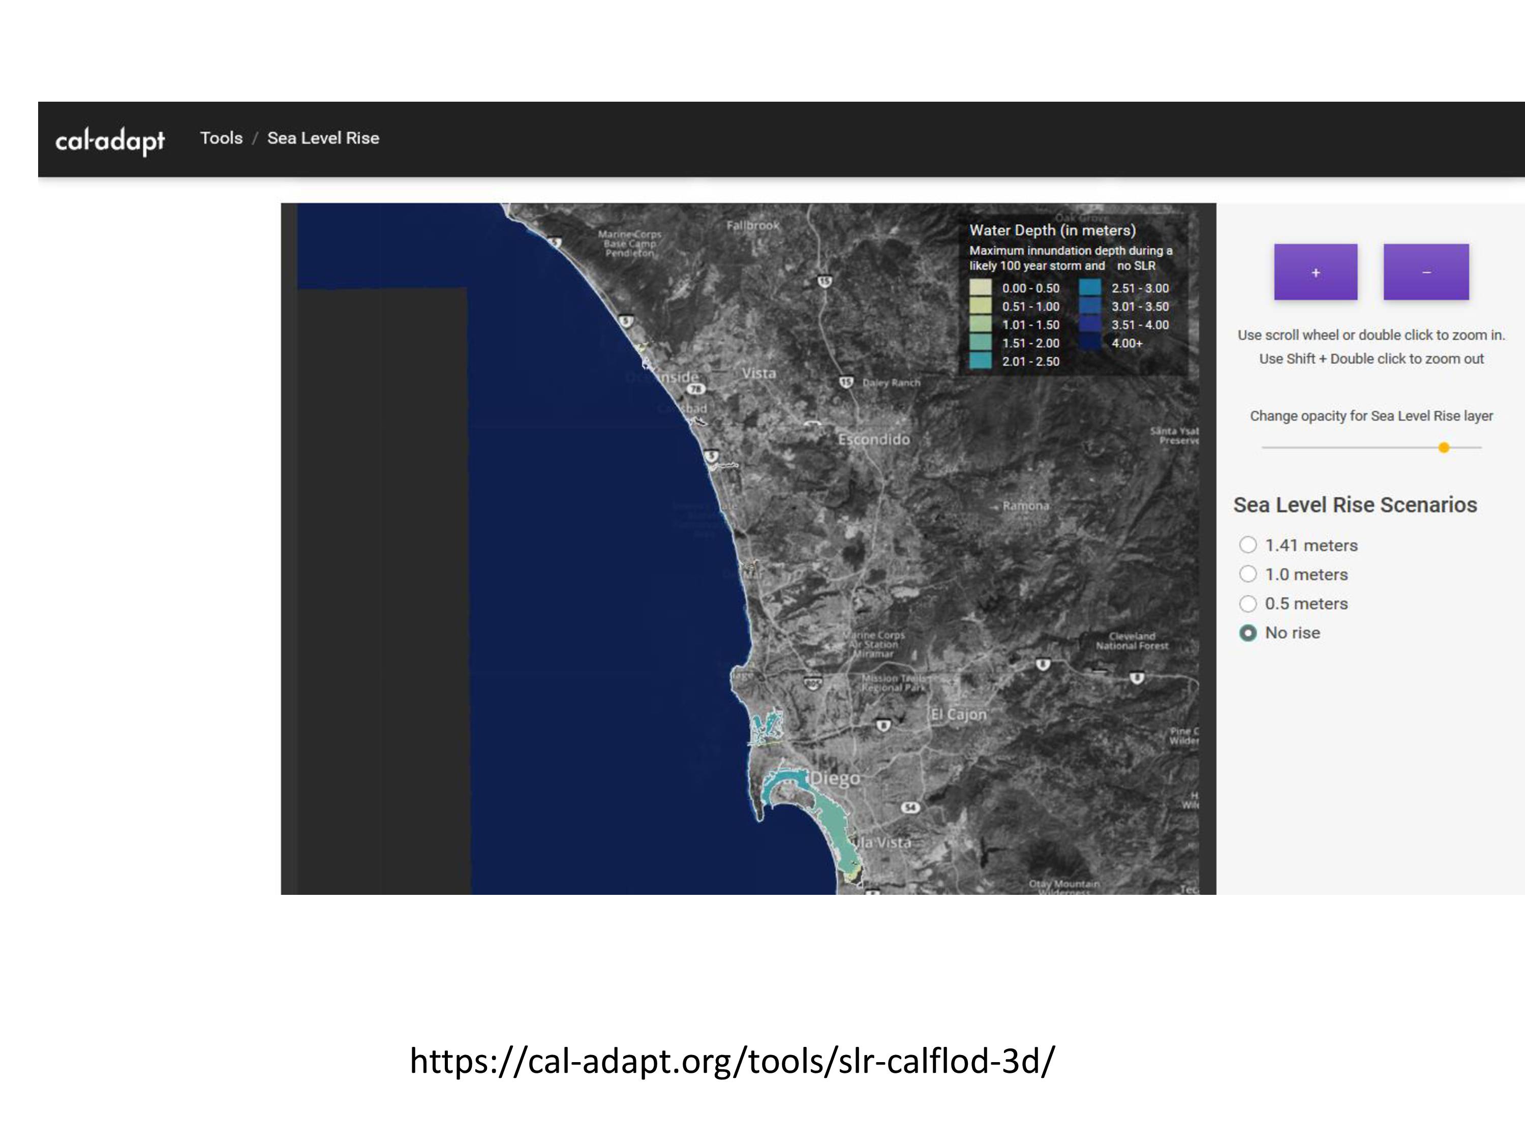Click the 1.01 - 1.50 legend swatch
This screenshot has width=1525, height=1144.
[x=981, y=324]
